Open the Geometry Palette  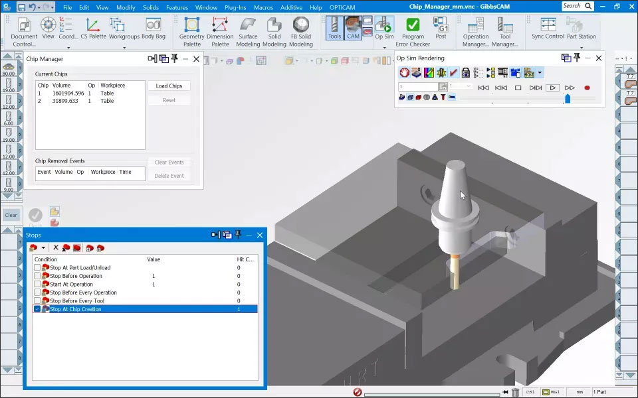coord(191,33)
